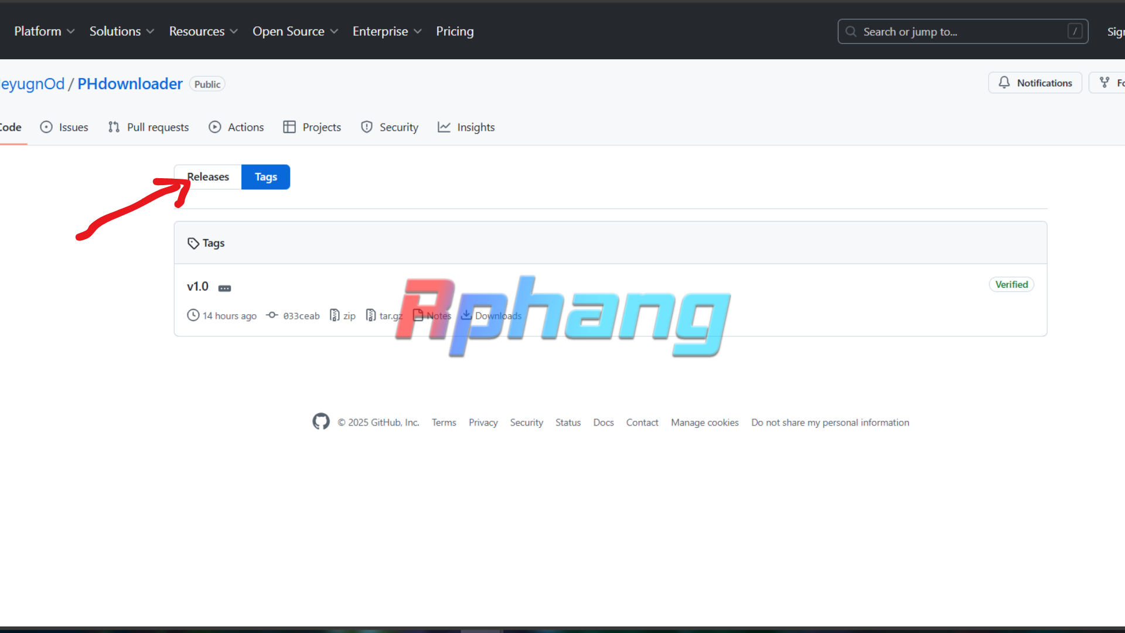Viewport: 1125px width, 633px height.
Task: Click the Notifications button
Action: (x=1035, y=83)
